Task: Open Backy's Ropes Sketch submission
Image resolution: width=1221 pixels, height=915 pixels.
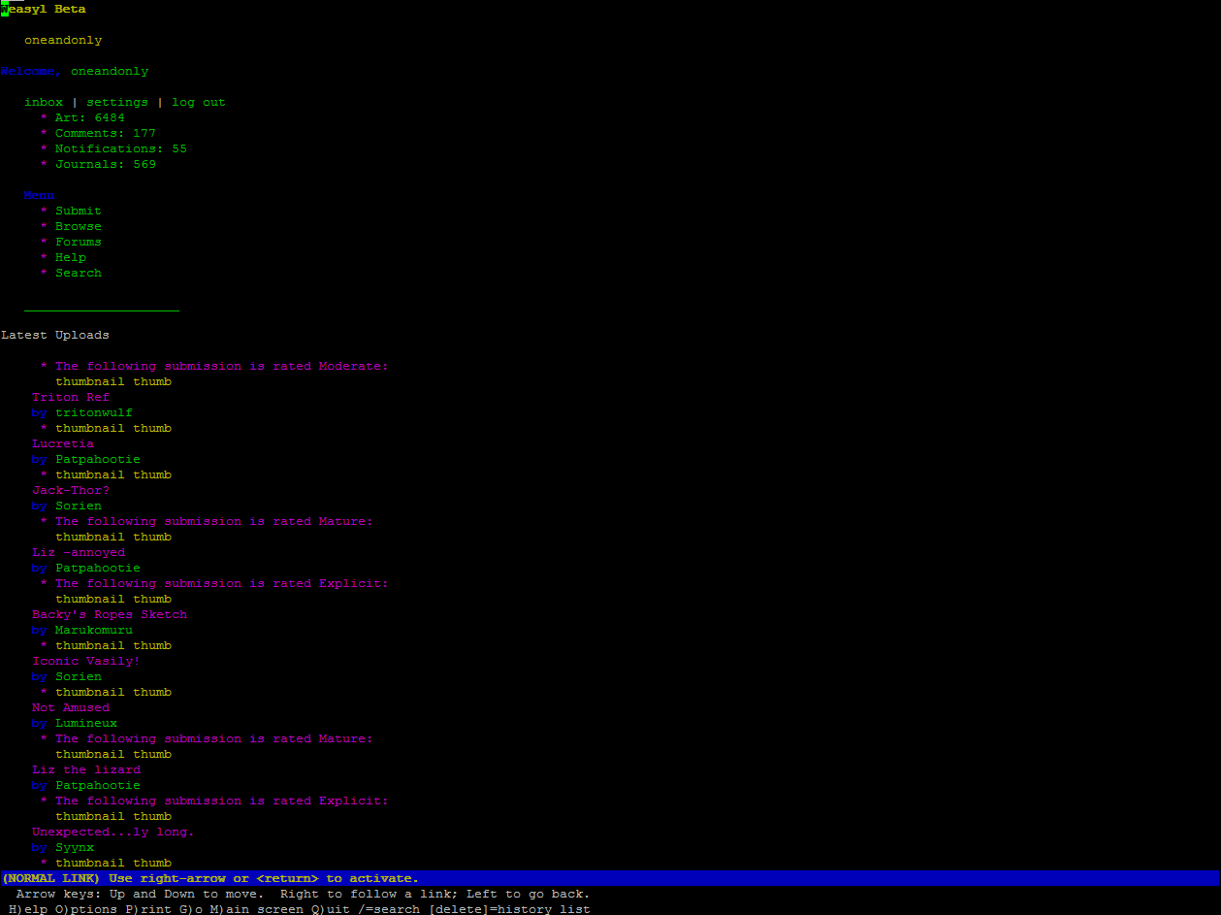Action: coord(109,614)
